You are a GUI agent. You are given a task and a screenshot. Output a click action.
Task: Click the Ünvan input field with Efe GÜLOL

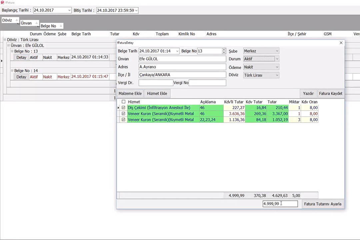(182, 59)
